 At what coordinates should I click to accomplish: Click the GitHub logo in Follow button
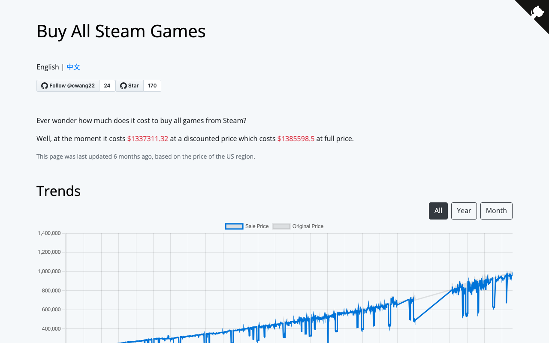click(45, 86)
